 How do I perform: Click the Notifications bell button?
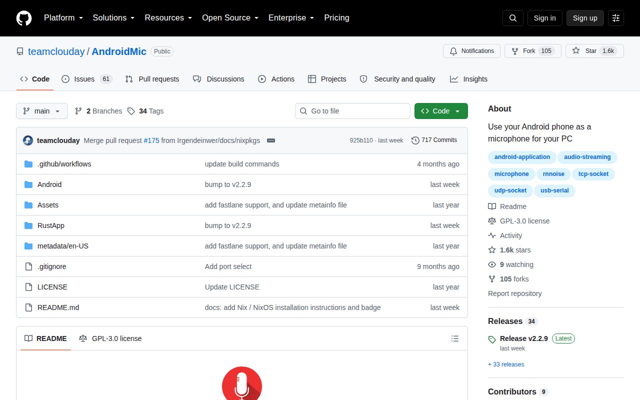point(471,51)
